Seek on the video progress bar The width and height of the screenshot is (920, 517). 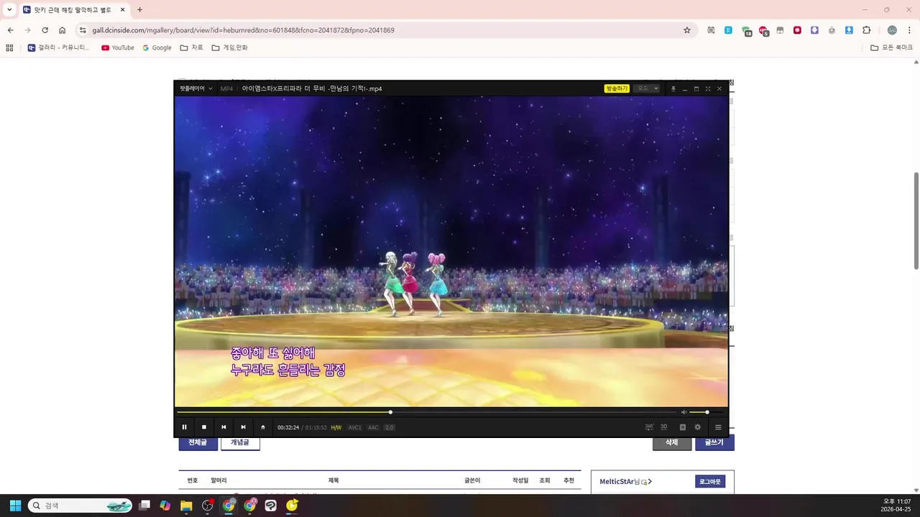pos(427,412)
